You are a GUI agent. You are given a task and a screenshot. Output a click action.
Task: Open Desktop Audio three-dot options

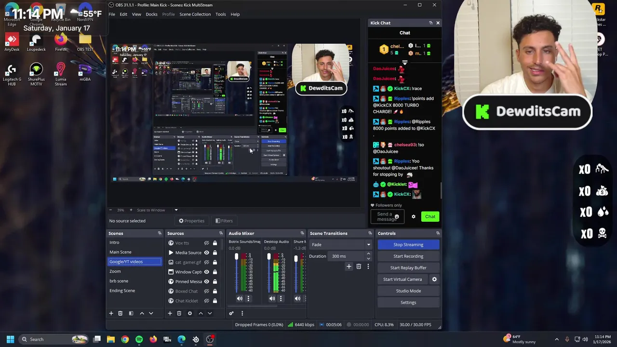281,298
